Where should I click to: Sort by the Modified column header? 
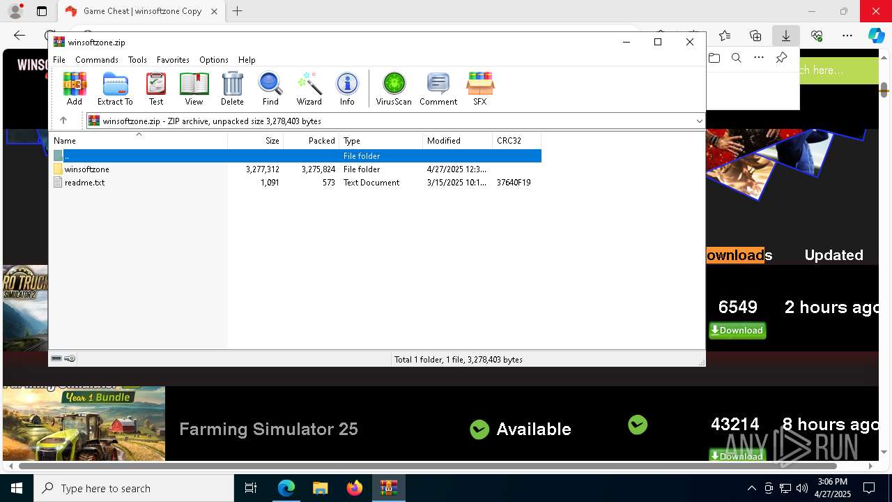[457, 141]
